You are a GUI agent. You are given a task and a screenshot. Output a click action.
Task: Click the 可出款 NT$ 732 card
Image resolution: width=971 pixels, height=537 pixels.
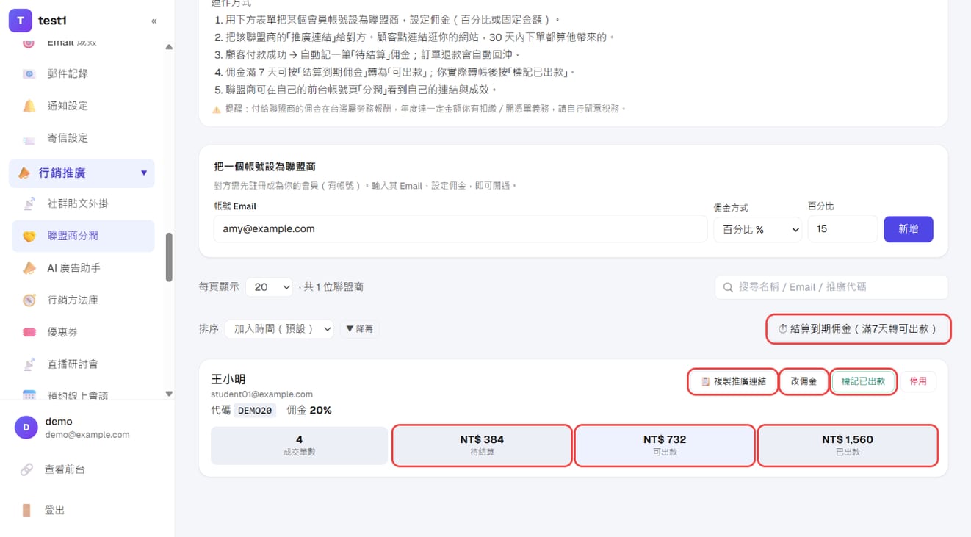665,445
